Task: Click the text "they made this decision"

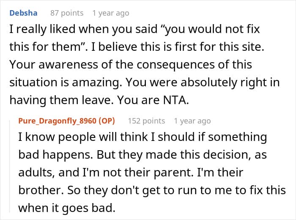Action: (x=169, y=155)
